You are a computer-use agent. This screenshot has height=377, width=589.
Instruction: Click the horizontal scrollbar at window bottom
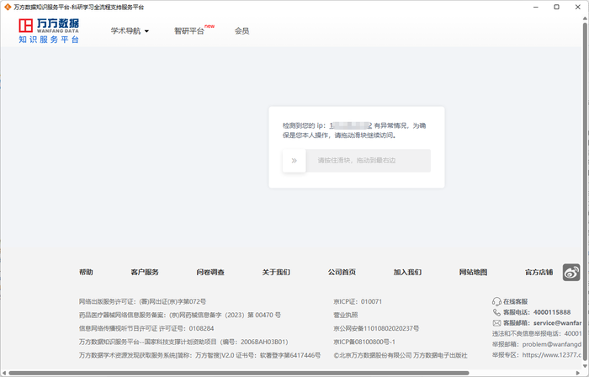coord(239,374)
